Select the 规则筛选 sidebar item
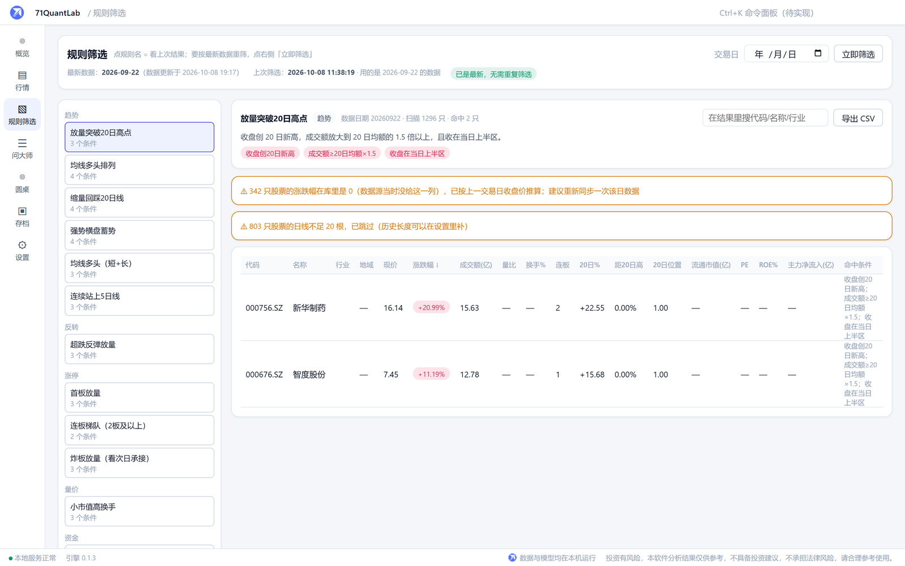Viewport: 905px width, 566px height. pos(22,115)
